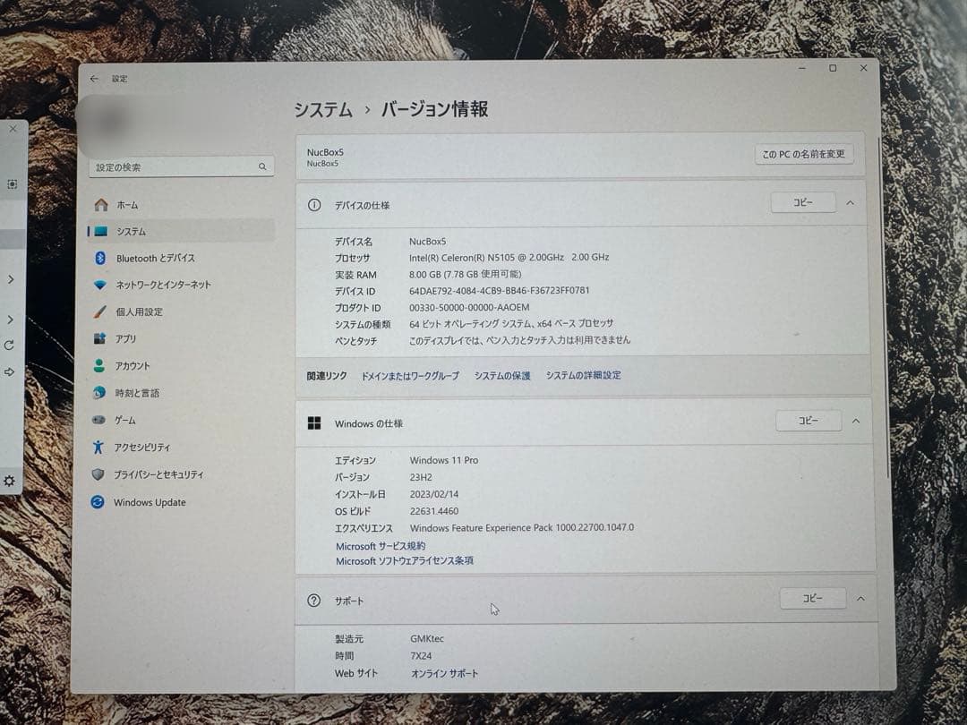Open バージョン情報 breadcrumb item
The image size is (967, 725).
[433, 108]
